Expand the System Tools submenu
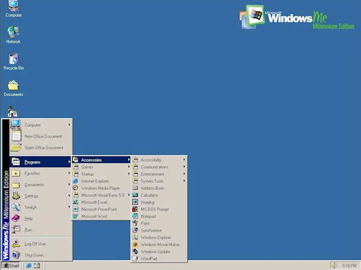 coord(152,181)
